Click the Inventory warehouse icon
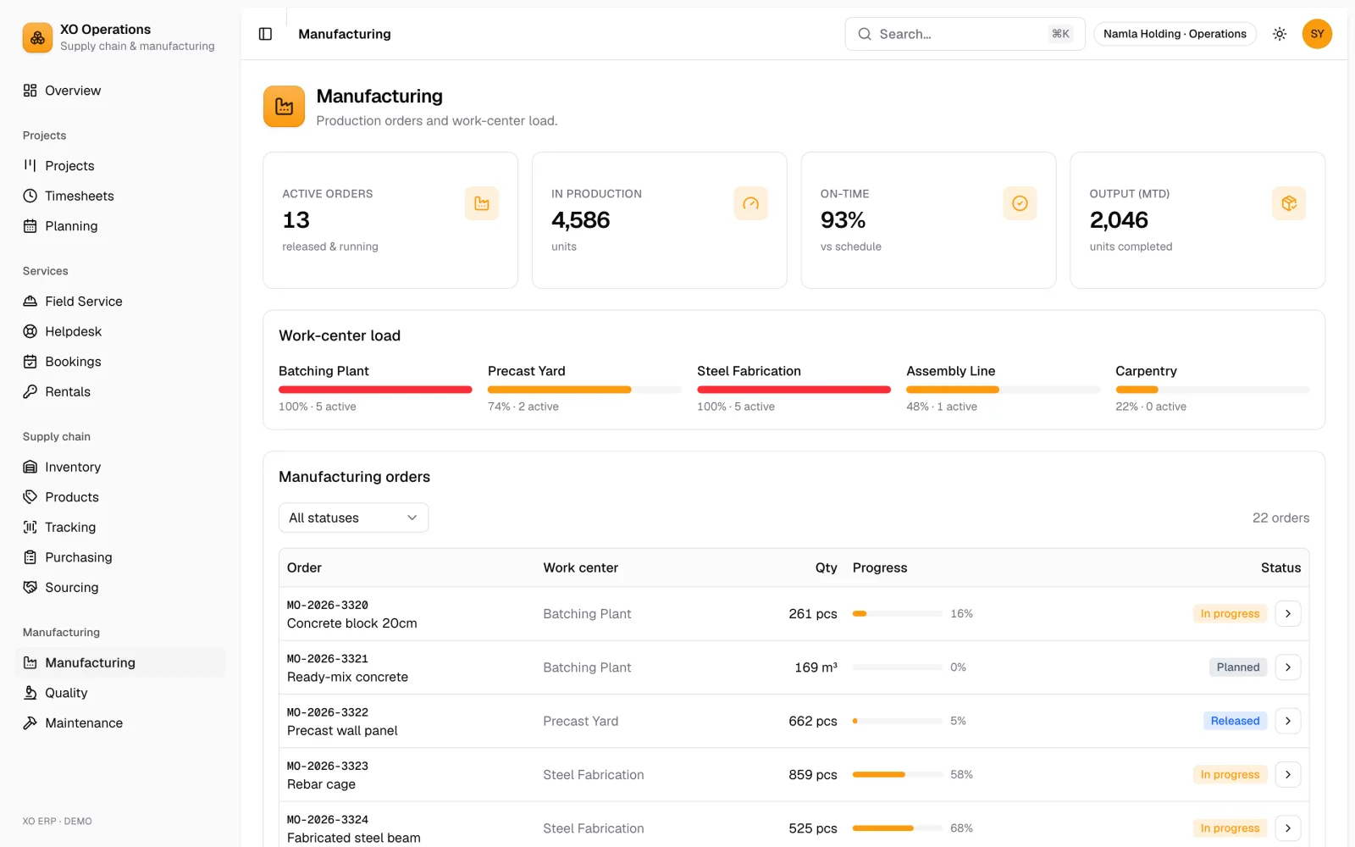Viewport: 1355px width, 847px height. [x=30, y=467]
